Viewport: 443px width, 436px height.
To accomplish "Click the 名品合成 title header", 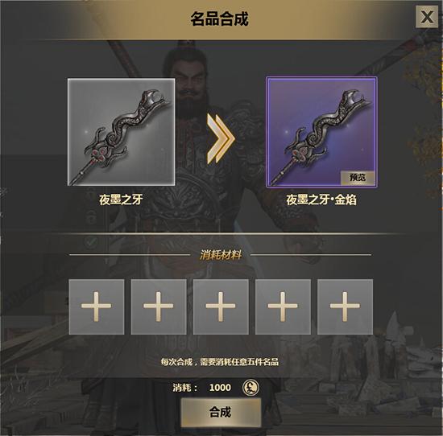I will pos(220,19).
